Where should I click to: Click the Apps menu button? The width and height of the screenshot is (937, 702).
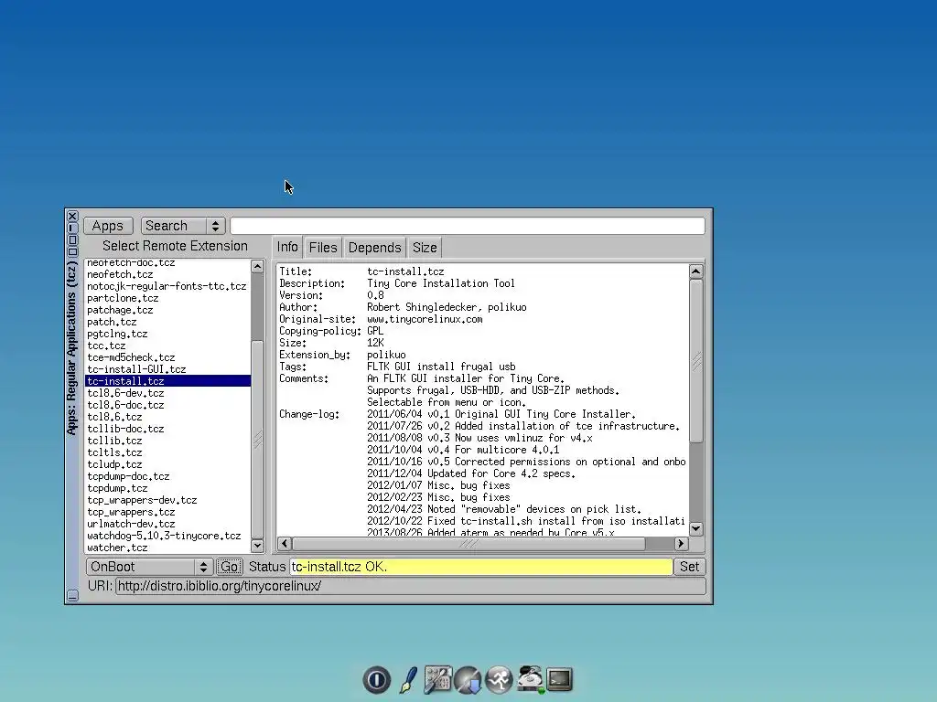pos(108,226)
